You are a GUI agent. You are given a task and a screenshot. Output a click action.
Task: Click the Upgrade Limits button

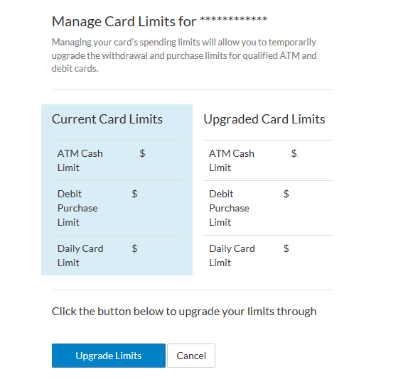click(x=109, y=356)
